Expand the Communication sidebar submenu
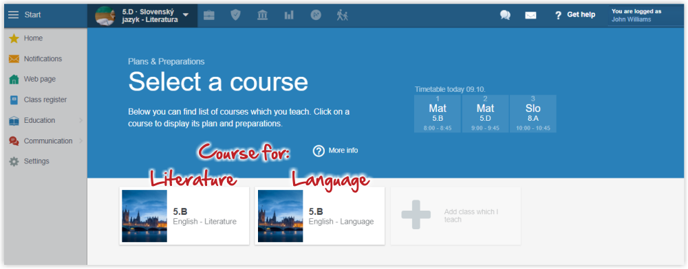This screenshot has height=269, width=688. coord(80,141)
